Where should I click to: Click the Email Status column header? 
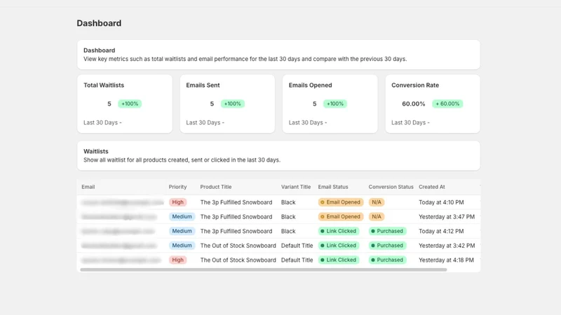coord(333,187)
